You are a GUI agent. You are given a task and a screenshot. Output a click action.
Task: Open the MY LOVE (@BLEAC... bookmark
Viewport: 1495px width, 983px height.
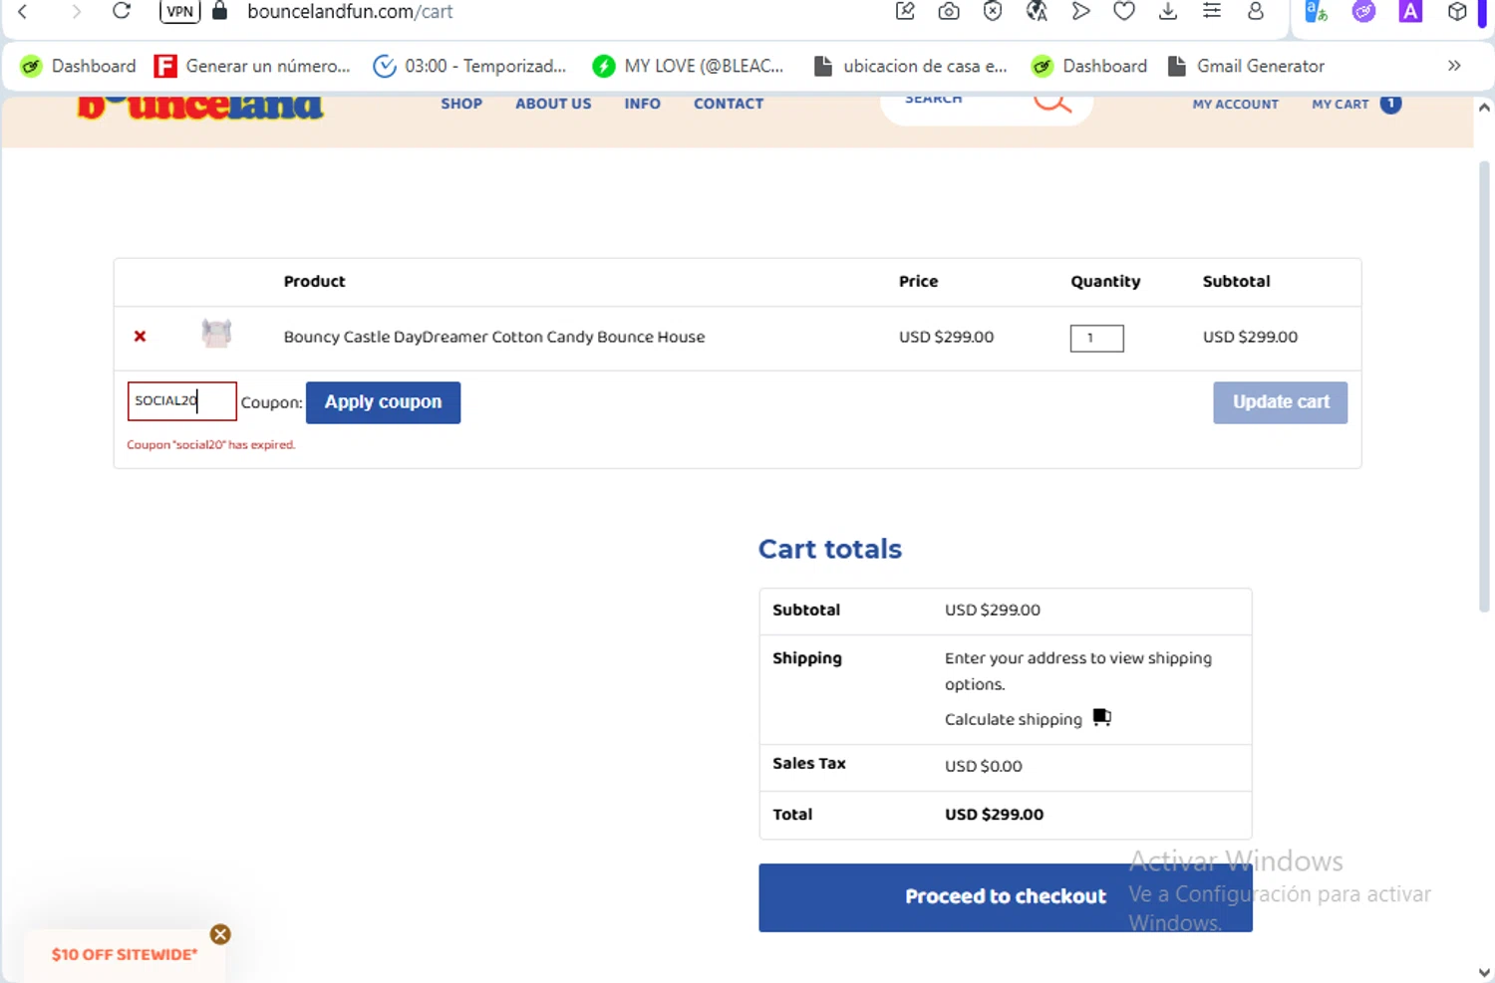point(688,66)
